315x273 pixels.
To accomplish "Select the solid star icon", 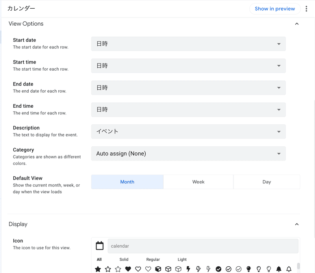I will 98,269.
